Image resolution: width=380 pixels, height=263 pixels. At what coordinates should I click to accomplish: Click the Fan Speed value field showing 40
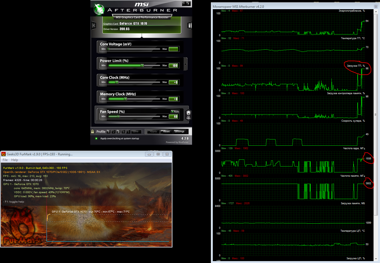click(173, 117)
